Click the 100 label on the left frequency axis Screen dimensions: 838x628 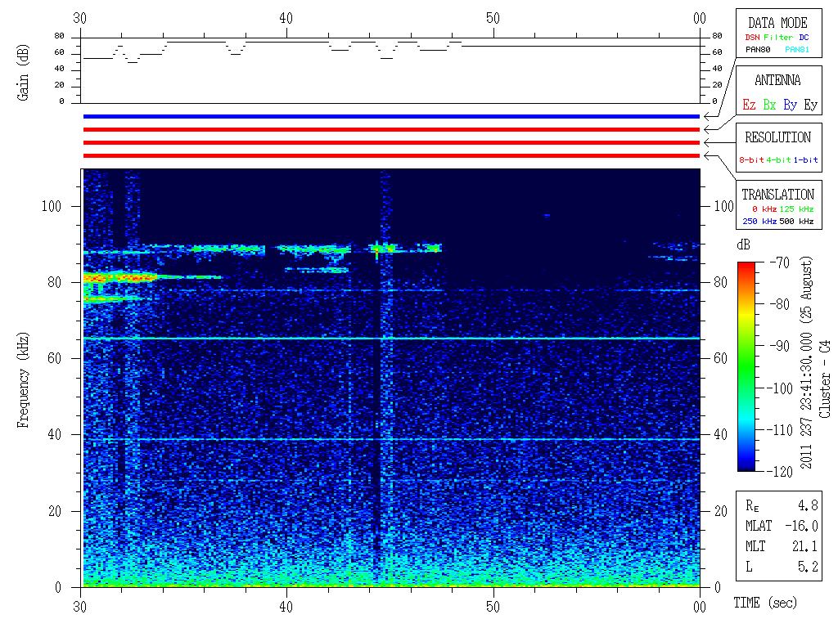click(x=52, y=206)
